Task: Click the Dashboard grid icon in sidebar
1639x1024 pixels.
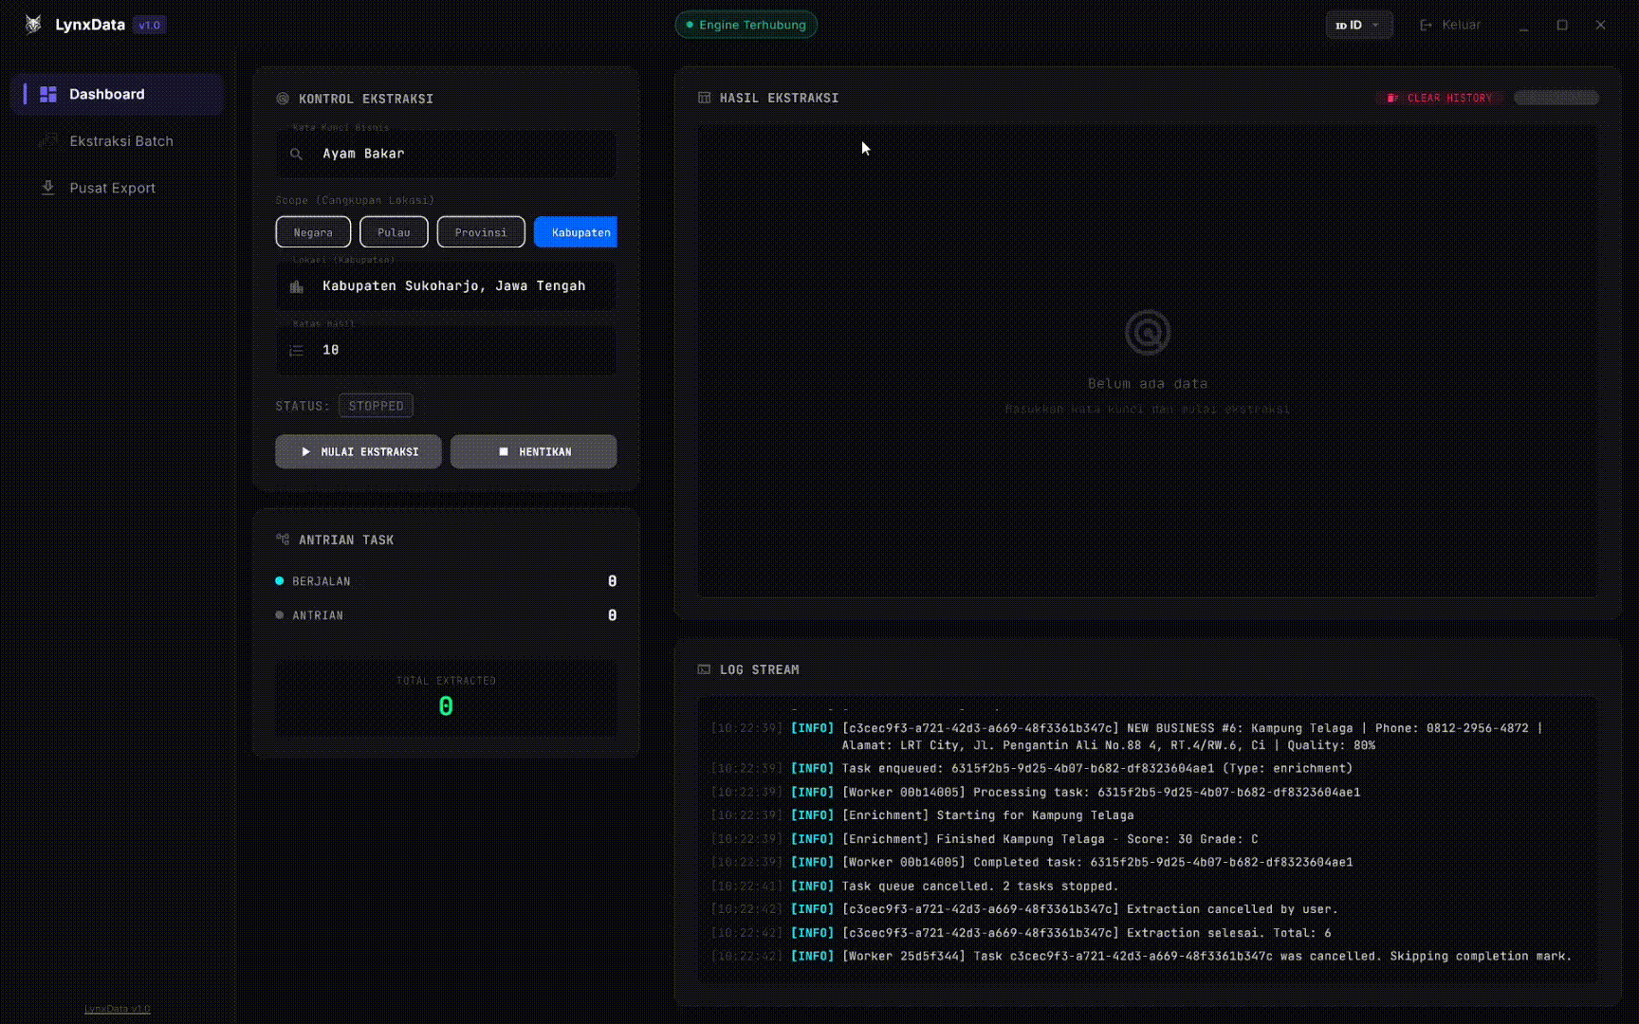Action: (x=48, y=94)
